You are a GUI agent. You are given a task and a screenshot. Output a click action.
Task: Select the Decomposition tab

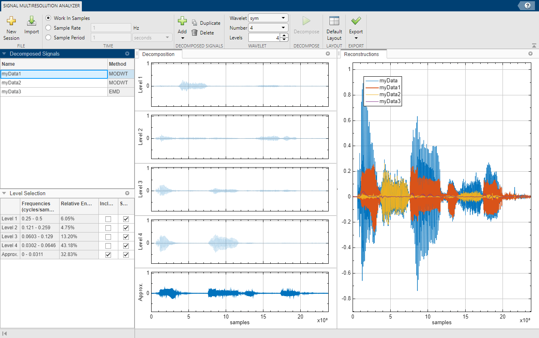click(159, 54)
